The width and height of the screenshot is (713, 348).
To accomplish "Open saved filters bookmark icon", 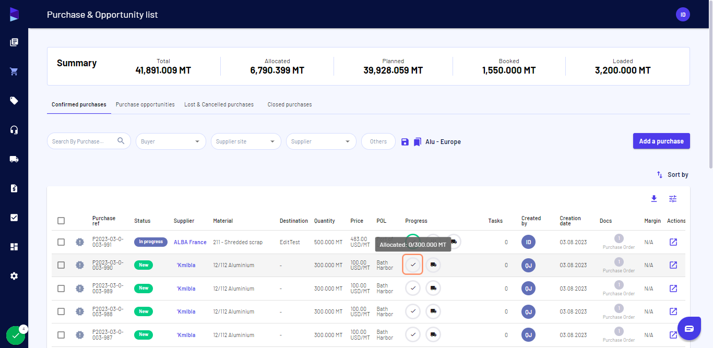I will [417, 141].
